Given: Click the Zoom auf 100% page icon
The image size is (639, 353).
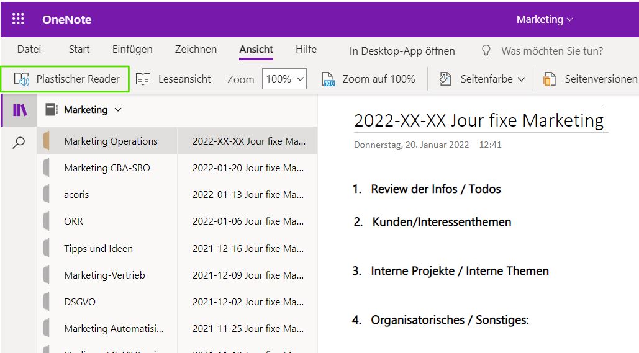Looking at the screenshot, I should pos(328,79).
